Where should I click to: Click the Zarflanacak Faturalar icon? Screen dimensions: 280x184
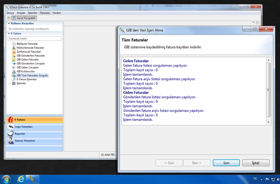(14, 52)
